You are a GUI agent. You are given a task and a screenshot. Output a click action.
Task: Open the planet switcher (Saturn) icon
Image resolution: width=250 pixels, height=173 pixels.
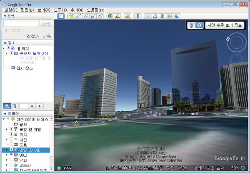click(127, 16)
